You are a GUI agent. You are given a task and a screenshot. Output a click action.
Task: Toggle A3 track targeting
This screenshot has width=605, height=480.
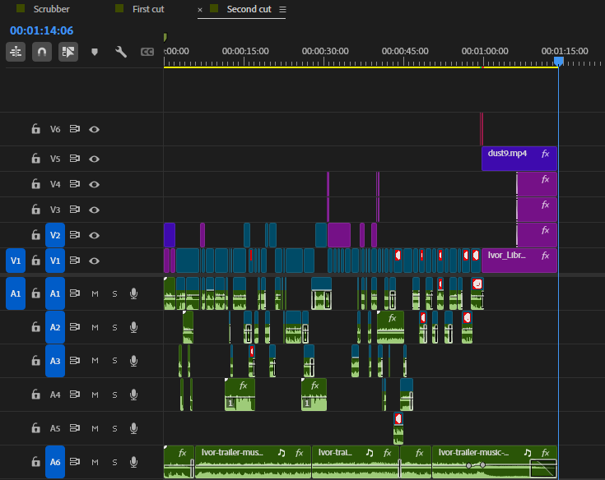[55, 361]
